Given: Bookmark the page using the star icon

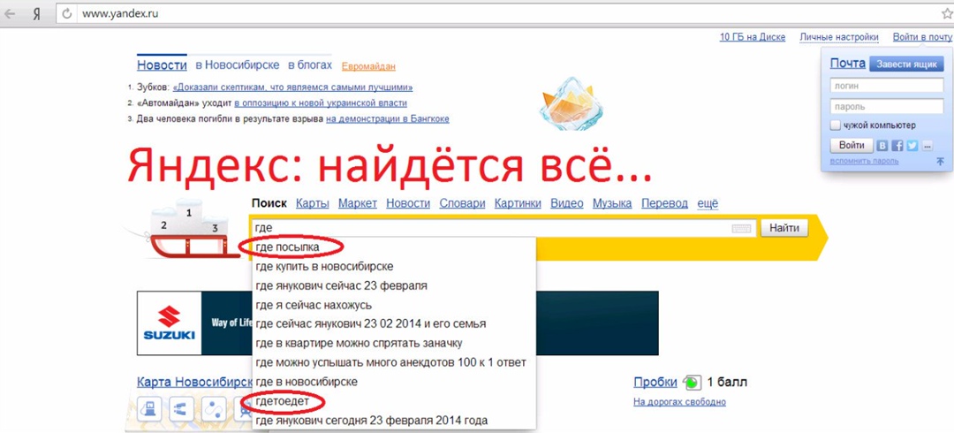Looking at the screenshot, I should 944,14.
